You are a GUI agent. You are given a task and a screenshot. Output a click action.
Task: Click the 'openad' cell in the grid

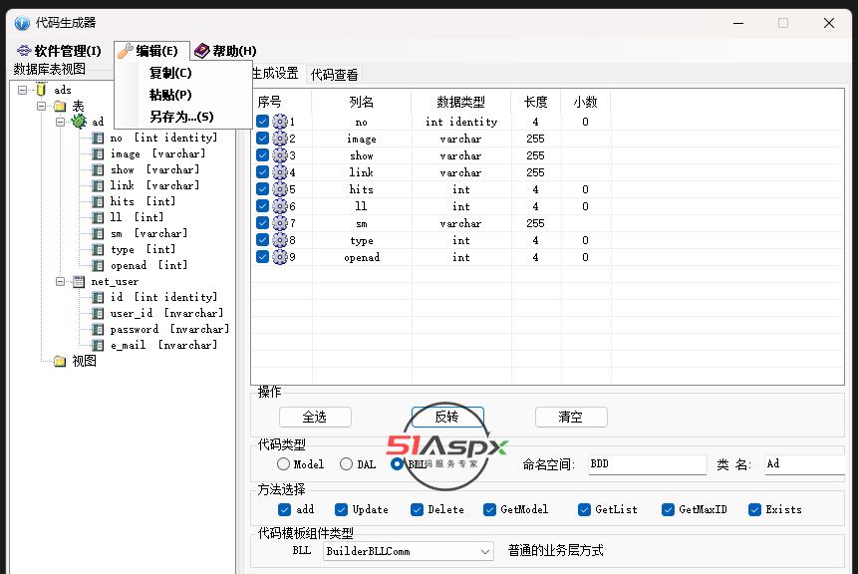(x=362, y=257)
